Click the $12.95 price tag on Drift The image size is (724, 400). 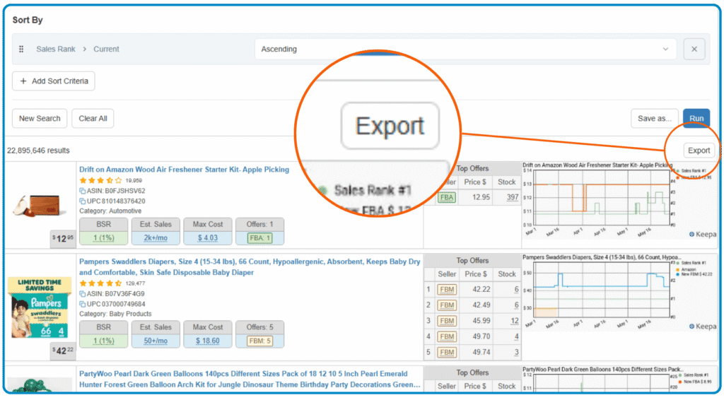coord(62,239)
